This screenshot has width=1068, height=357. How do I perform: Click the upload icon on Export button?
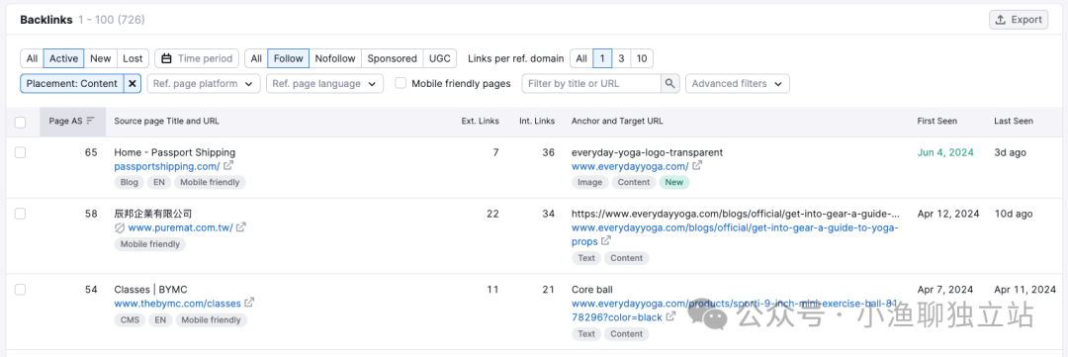1001,20
